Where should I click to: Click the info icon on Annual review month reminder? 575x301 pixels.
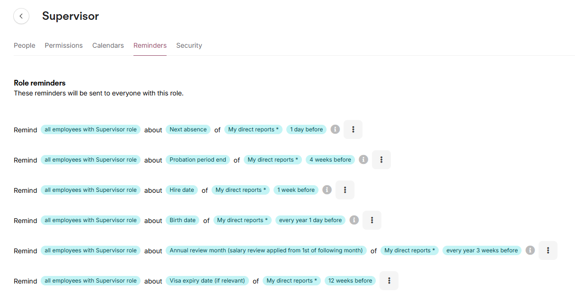530,250
